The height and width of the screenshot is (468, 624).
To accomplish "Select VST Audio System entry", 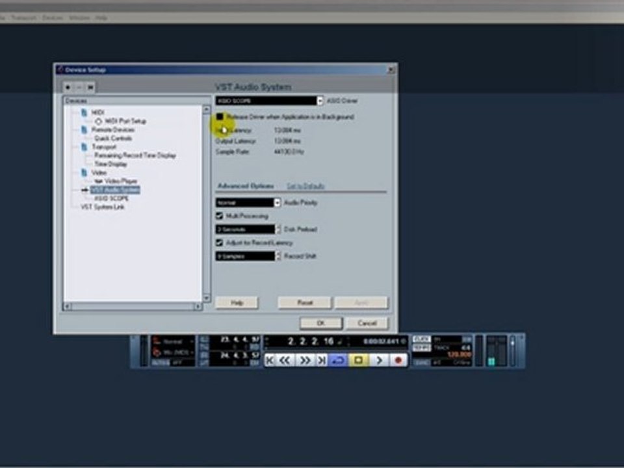I will pyautogui.click(x=115, y=190).
